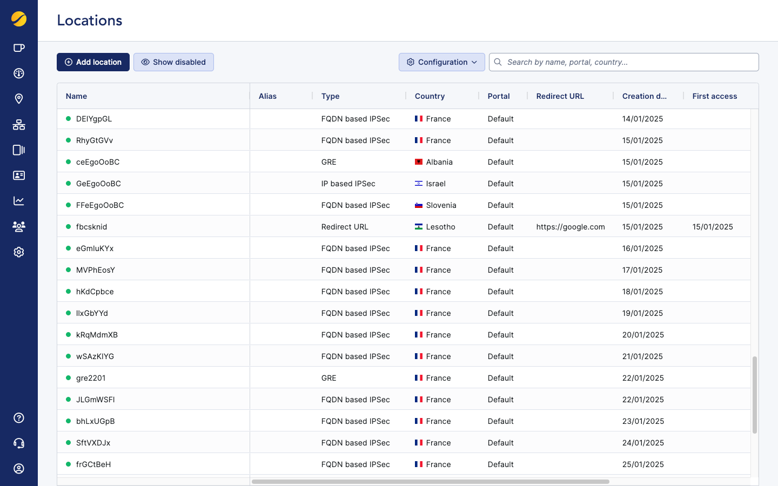Open the network topology icon in sidebar

(19, 125)
